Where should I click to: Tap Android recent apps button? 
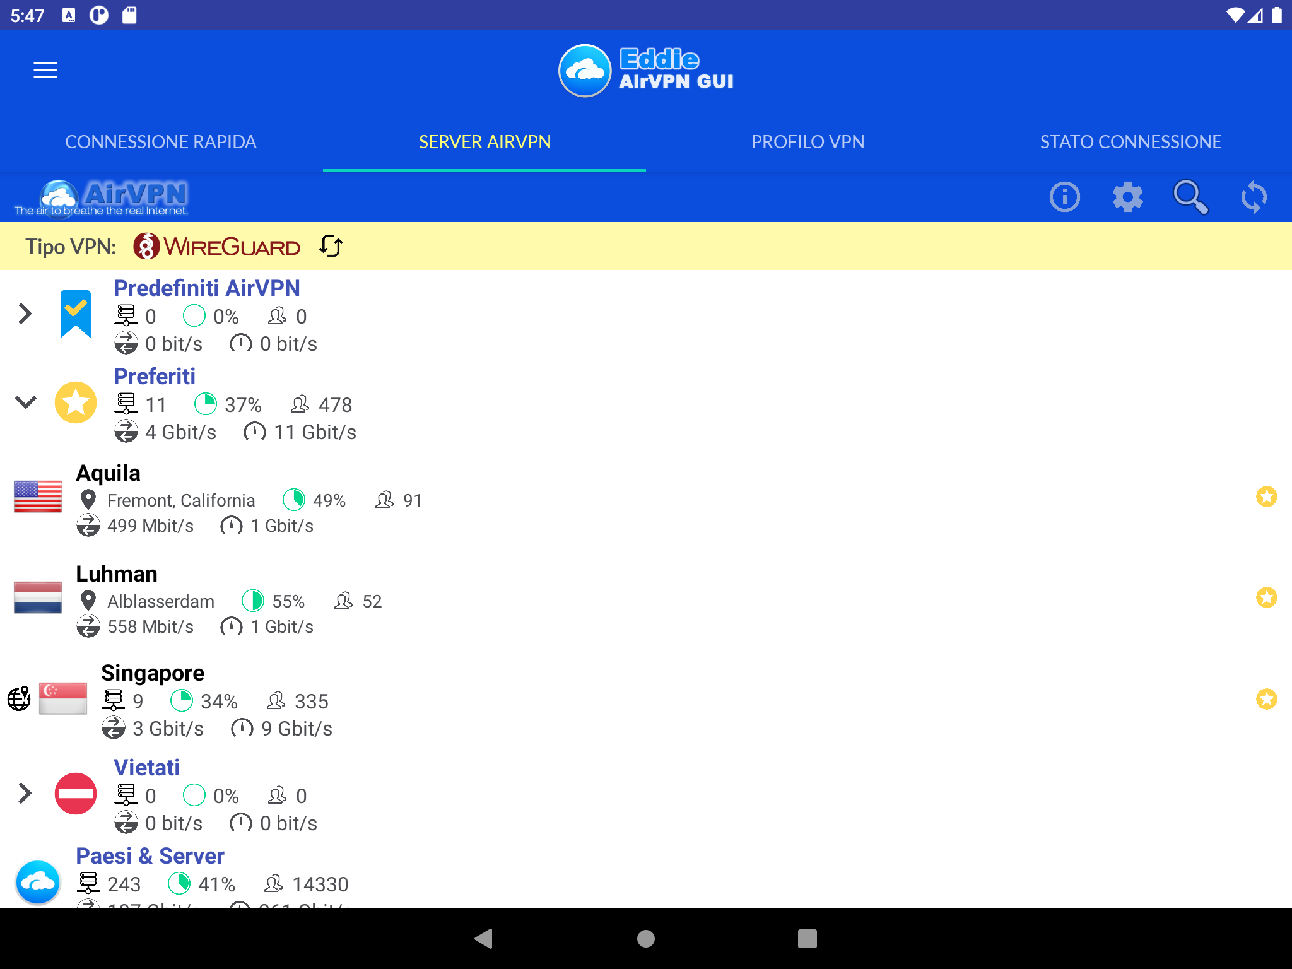[807, 939]
